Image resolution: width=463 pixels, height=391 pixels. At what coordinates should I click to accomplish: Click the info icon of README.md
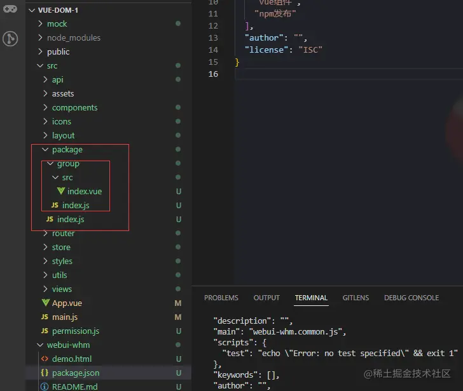pyautogui.click(x=45, y=387)
